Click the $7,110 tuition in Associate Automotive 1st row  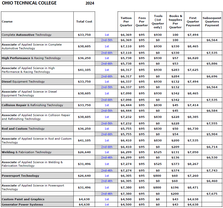coord(126,47)
